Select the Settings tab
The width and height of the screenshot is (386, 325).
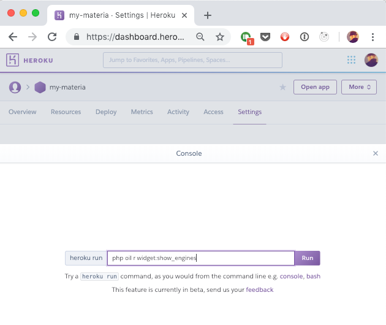pyautogui.click(x=249, y=112)
